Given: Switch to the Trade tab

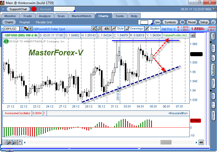Looking at the screenshot, I should [28, 16].
